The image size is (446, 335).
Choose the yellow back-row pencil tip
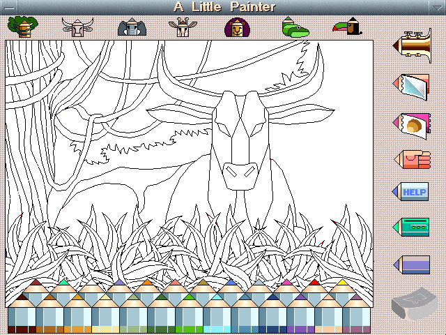[x=342, y=284]
